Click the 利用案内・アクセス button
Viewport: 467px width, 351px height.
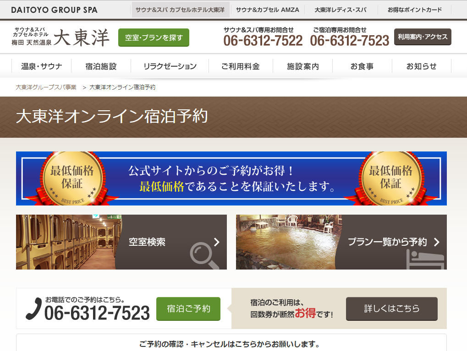[423, 37]
